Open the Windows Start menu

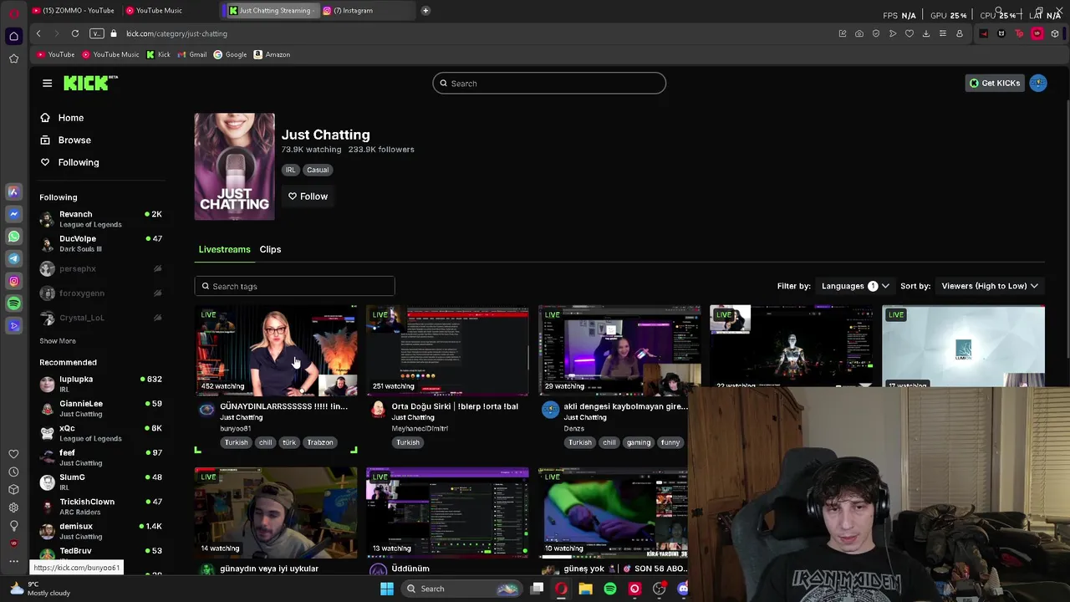(386, 589)
